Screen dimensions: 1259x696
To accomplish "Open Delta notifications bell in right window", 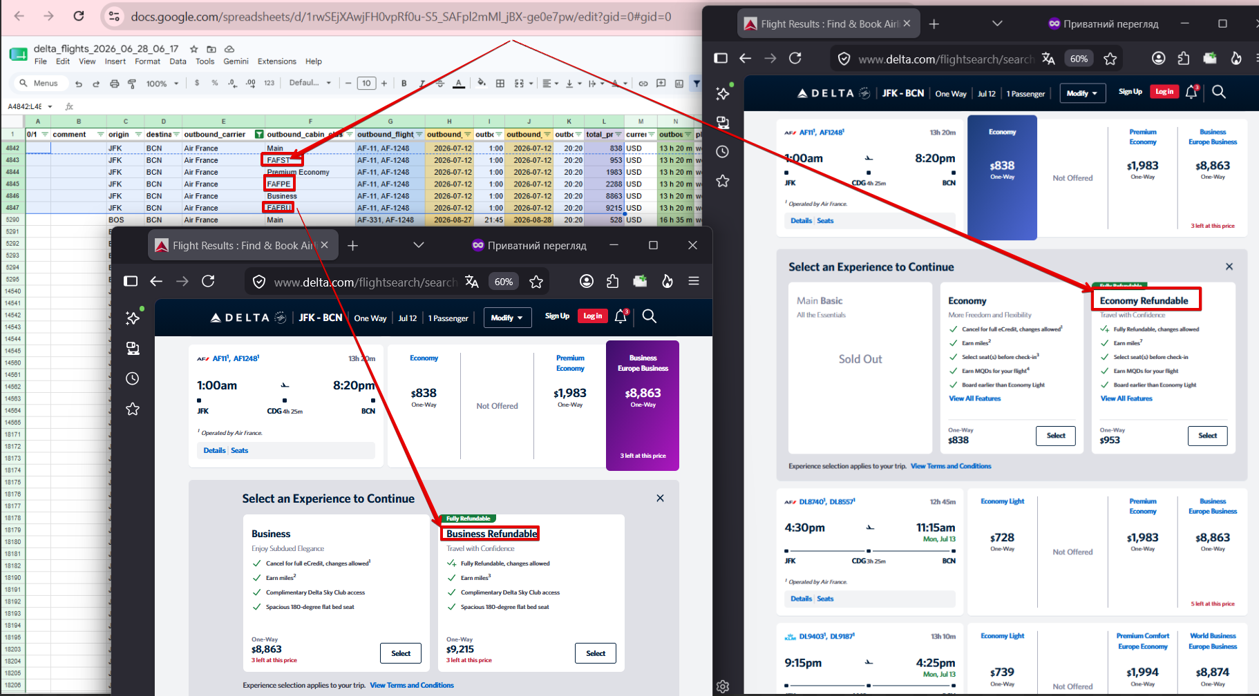I will (x=1192, y=92).
